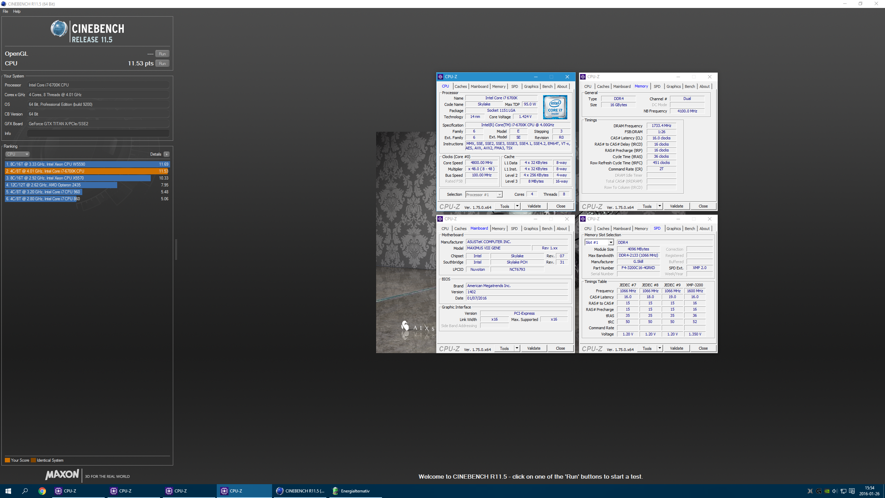Click into the Info text field
This screenshot has height=498, width=885.
pyautogui.click(x=98, y=133)
